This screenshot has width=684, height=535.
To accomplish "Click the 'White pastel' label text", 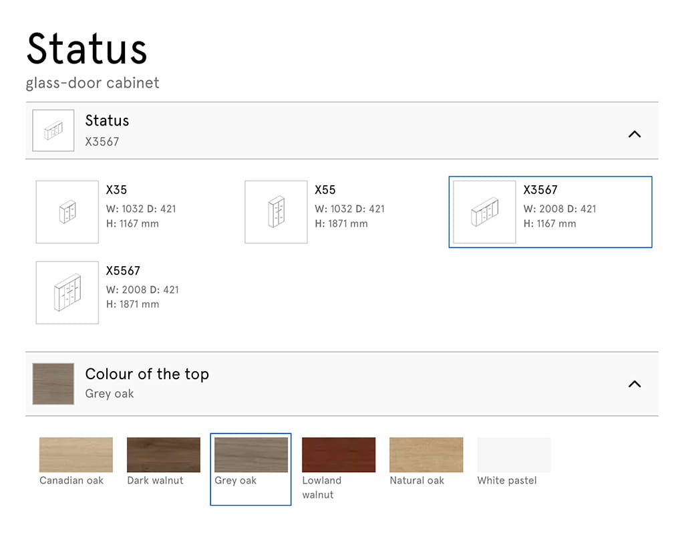I will (507, 480).
